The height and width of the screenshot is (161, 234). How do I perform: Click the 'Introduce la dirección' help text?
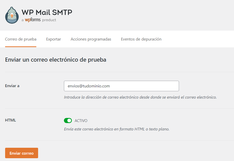(x=140, y=97)
